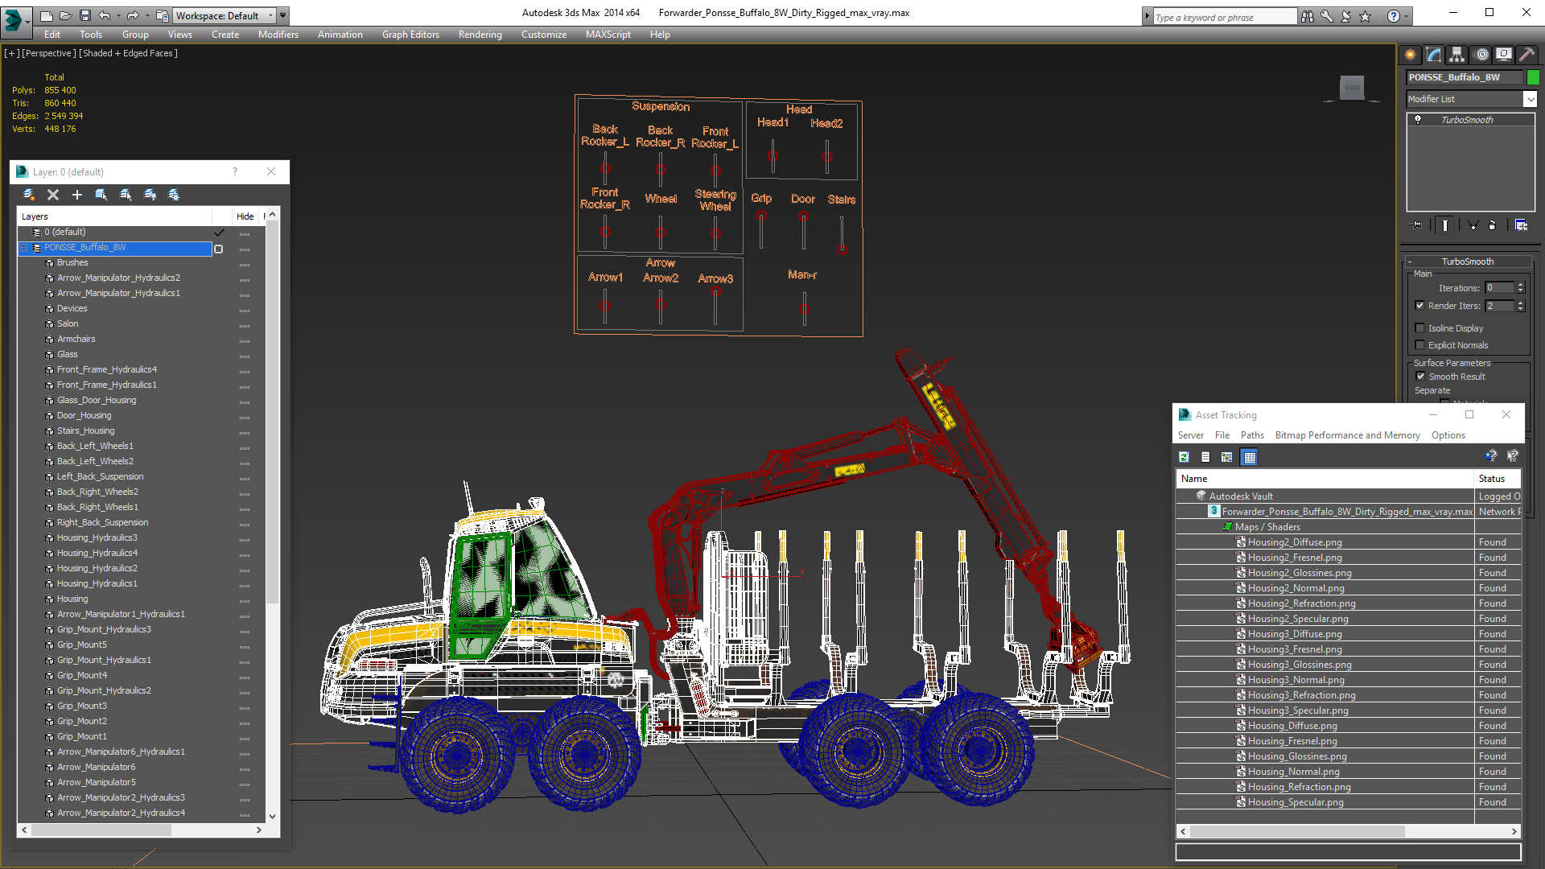Viewport: 1545px width, 869px height.
Task: Click the ViewCube Right face
Action: coord(1352,88)
